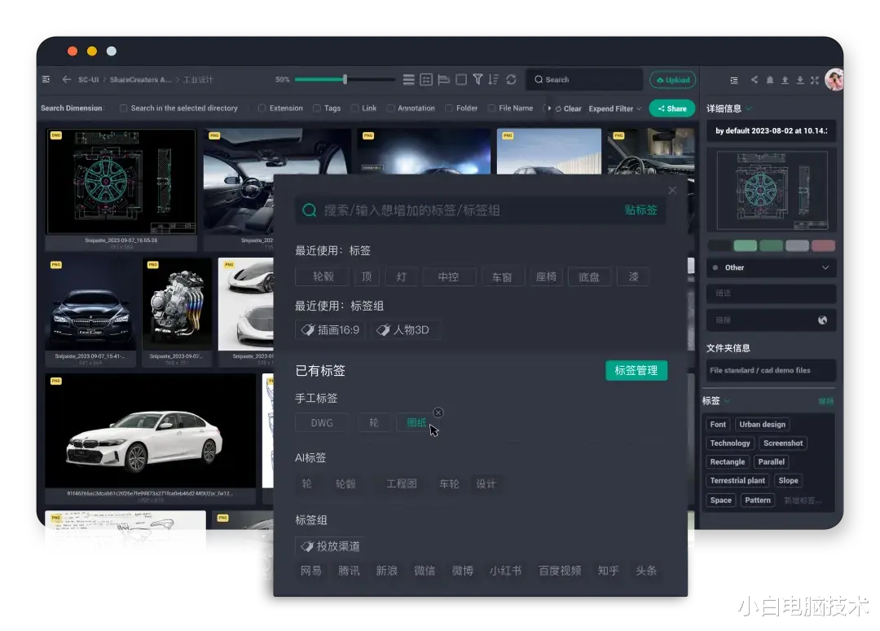Click the small arrow before Clear
This screenshot has width=880, height=631.
(549, 108)
